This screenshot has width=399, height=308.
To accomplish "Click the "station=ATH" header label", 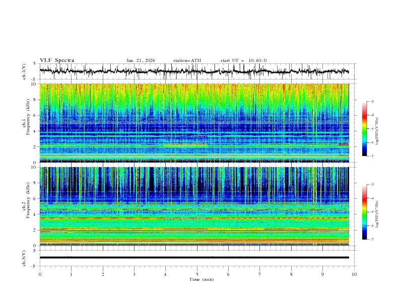I will click(187, 60).
